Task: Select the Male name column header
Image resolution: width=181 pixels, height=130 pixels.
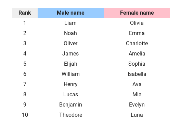Action: 70,13
